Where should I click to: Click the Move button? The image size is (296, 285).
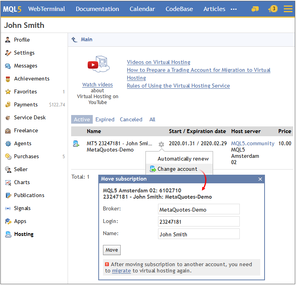tap(112, 250)
